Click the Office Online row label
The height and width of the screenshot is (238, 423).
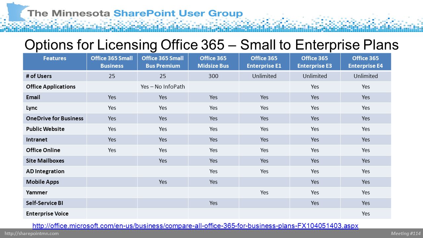43,150
